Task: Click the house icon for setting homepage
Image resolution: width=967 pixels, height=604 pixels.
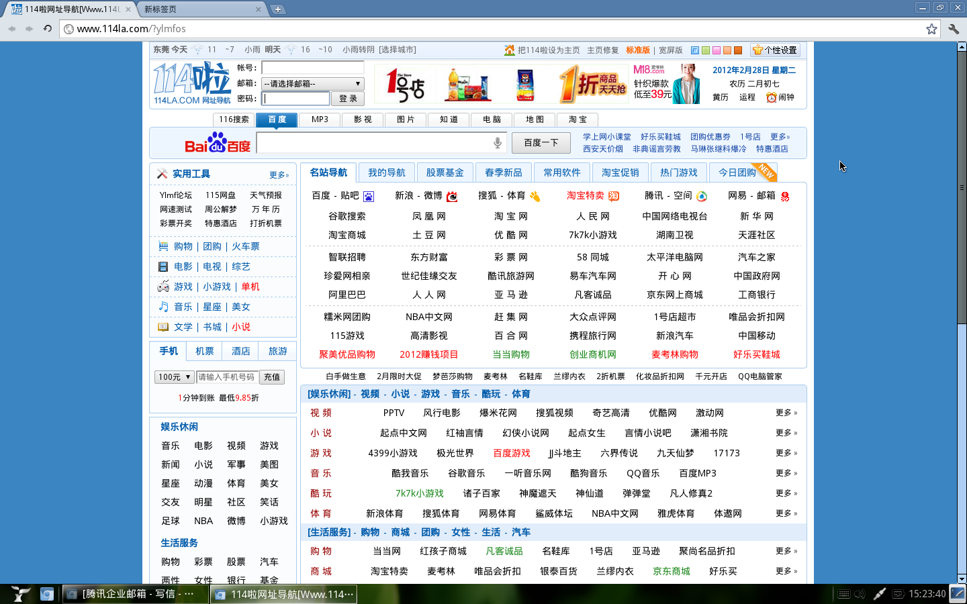Action: pyautogui.click(x=510, y=50)
